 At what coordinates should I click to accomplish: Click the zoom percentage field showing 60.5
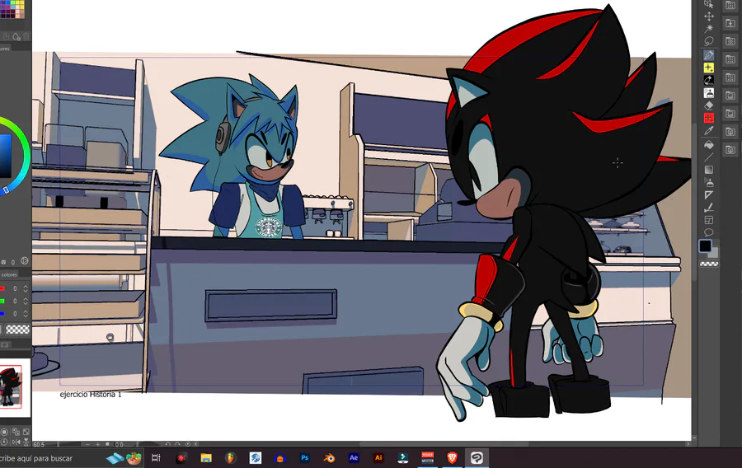(x=39, y=444)
